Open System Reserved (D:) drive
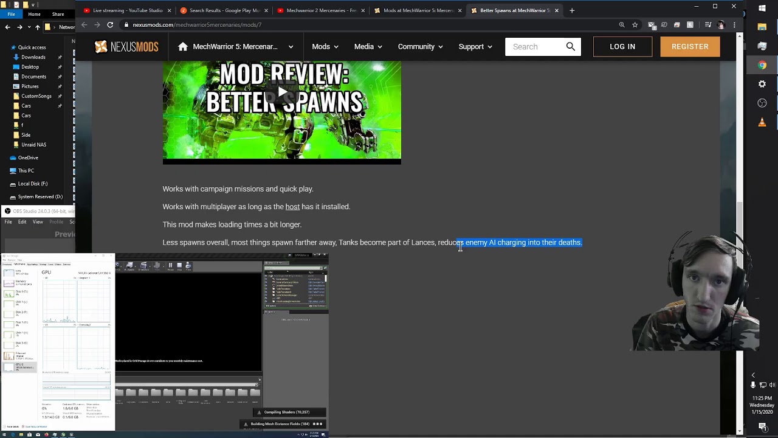Screen dimensions: 778x438 click(x=40, y=197)
